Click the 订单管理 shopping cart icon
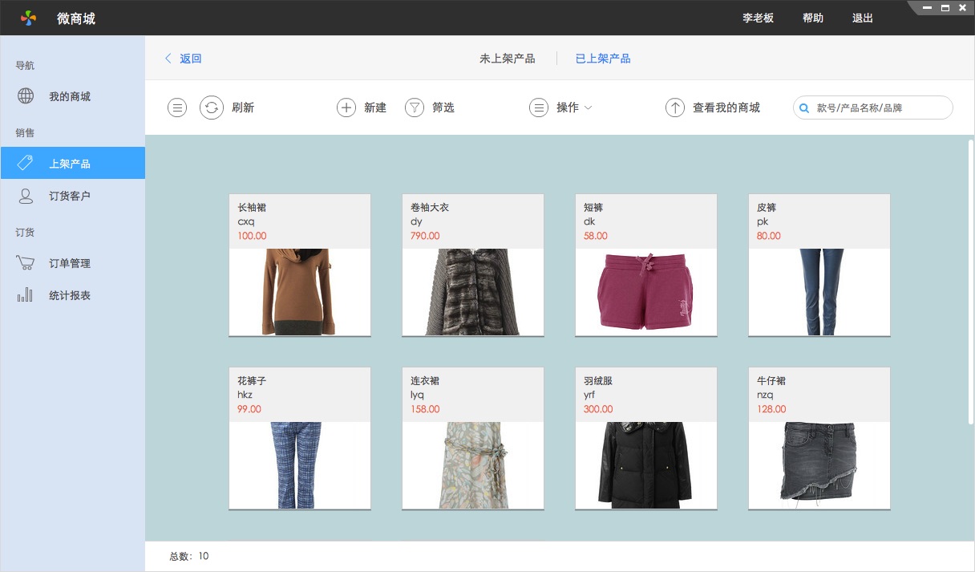 [x=25, y=263]
